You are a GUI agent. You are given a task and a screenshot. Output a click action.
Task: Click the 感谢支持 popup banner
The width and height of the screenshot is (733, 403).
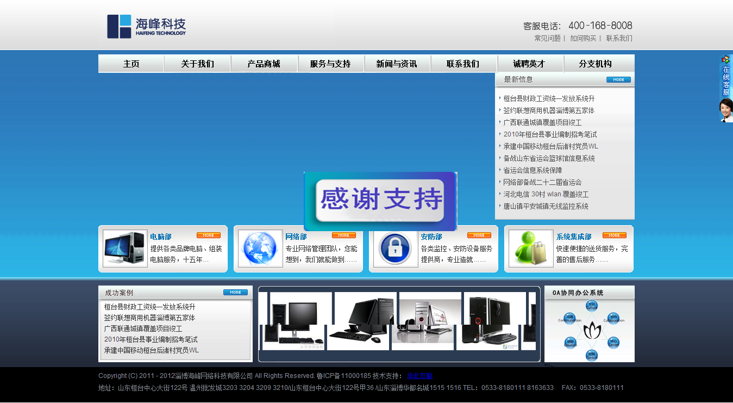tap(380, 201)
